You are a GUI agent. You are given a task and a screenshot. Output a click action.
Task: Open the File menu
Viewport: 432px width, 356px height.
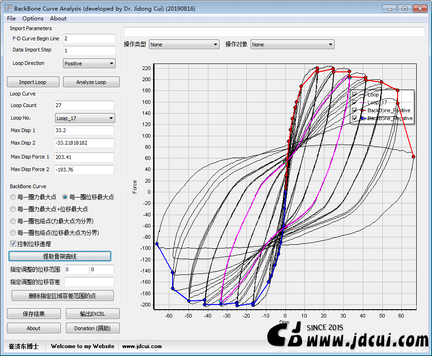(x=11, y=19)
